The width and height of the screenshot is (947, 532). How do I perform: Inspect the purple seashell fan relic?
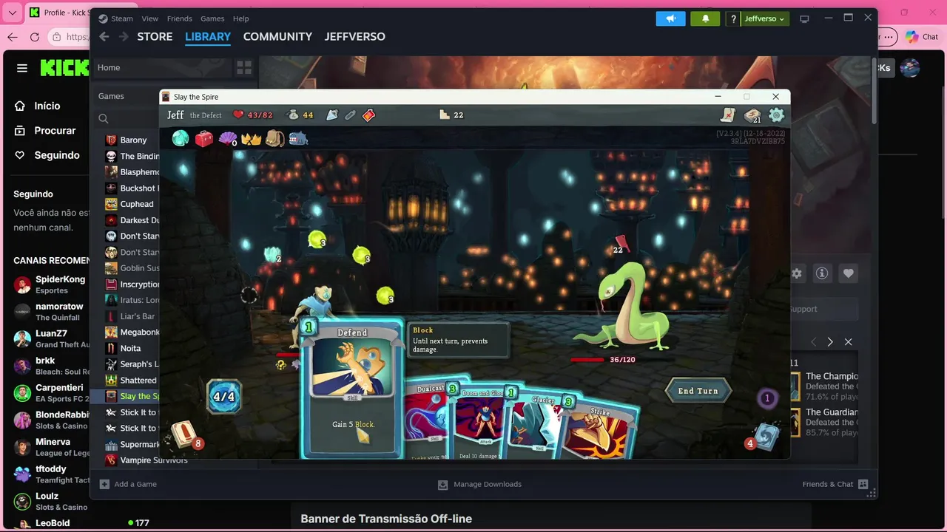pos(227,138)
